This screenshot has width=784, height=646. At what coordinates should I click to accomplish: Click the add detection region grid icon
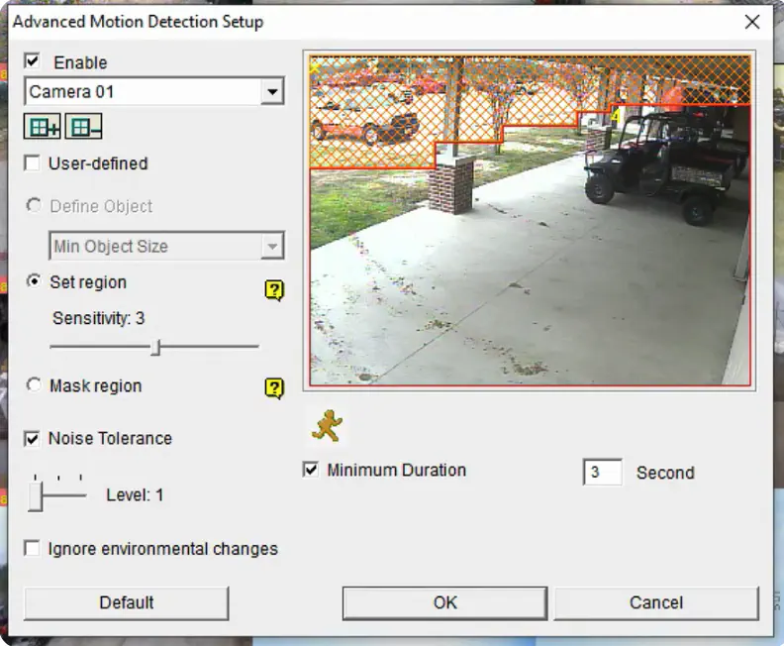pos(42,127)
